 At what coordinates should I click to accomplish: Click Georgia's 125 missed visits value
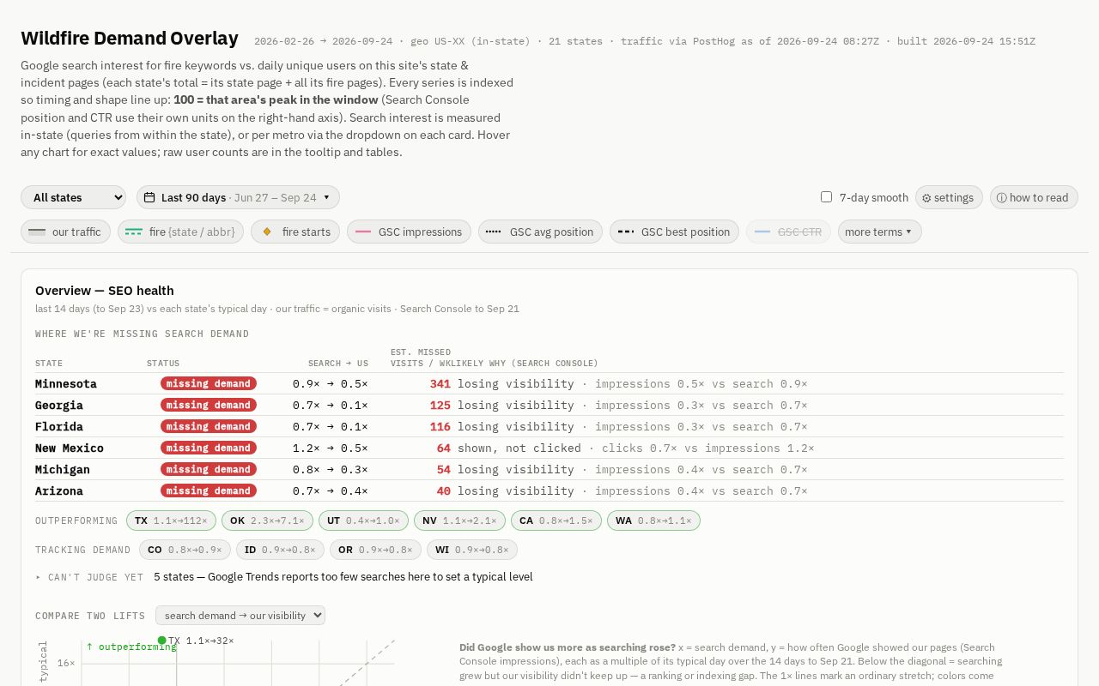click(x=440, y=405)
